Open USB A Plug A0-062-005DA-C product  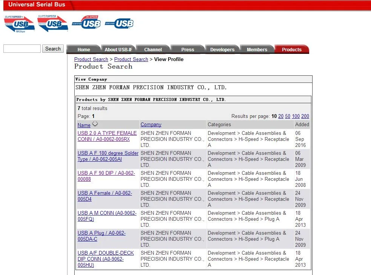coord(101,236)
